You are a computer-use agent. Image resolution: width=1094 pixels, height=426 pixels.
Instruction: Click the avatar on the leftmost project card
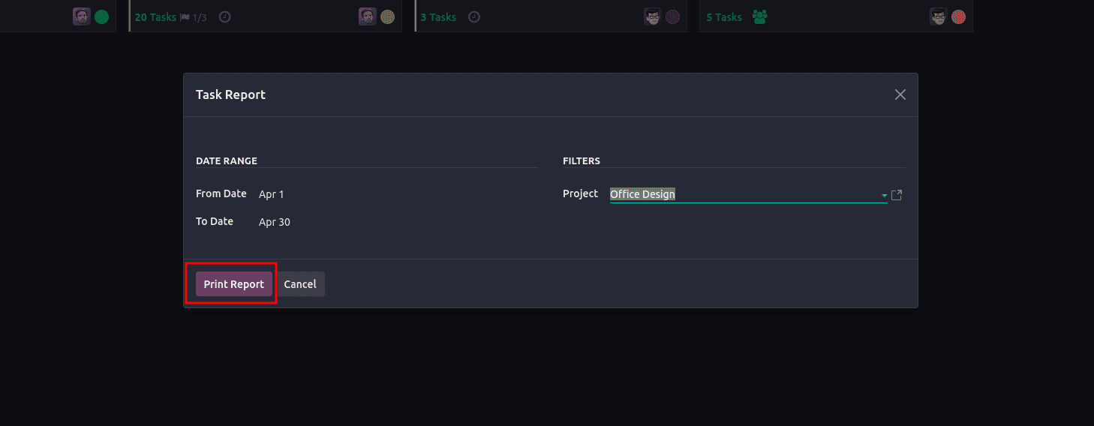click(x=82, y=16)
